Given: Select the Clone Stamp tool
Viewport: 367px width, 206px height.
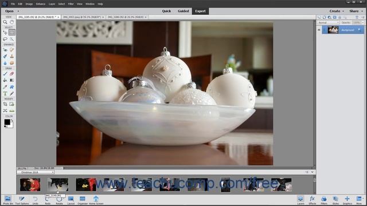Looking at the screenshot, I should tap(11, 56).
